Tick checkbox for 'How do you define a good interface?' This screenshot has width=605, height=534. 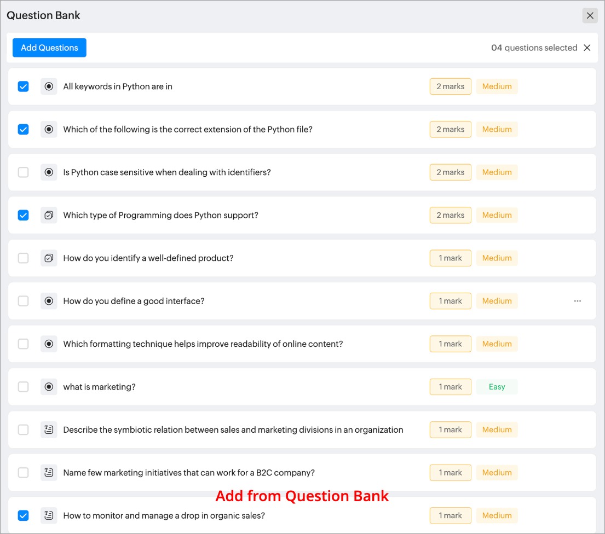pos(23,301)
